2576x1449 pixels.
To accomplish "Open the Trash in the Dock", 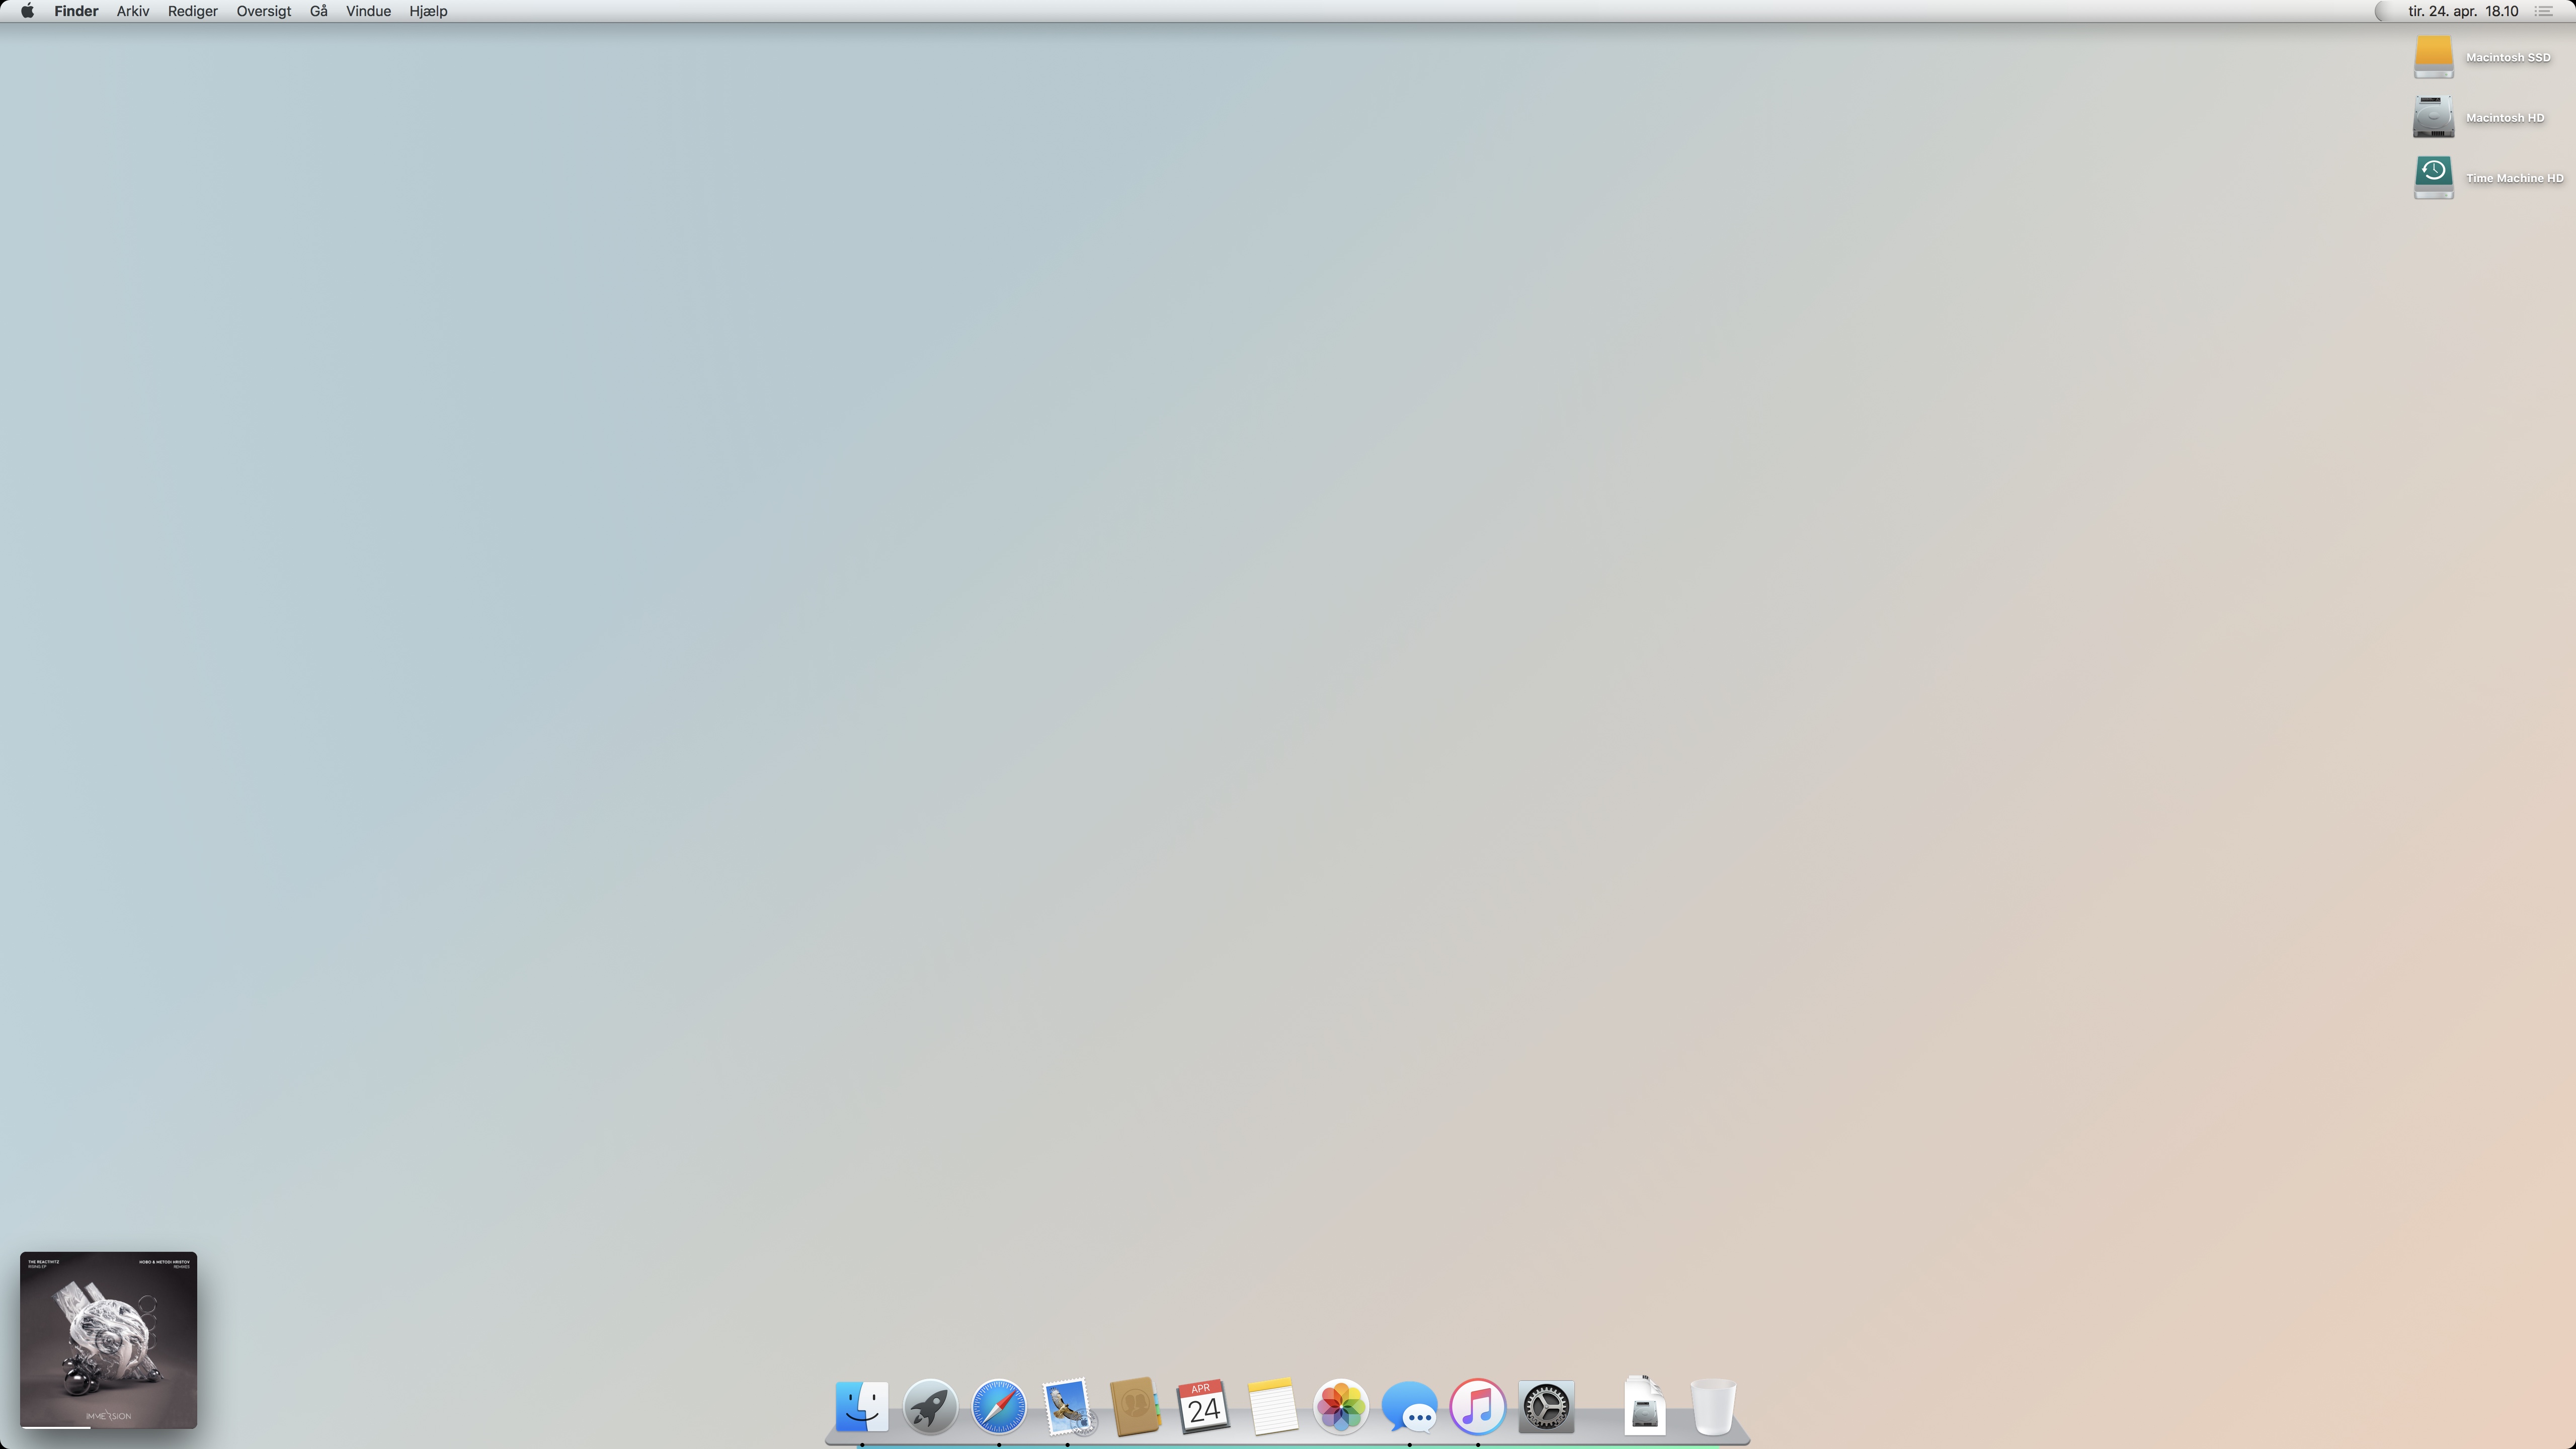I will (x=1713, y=1407).
